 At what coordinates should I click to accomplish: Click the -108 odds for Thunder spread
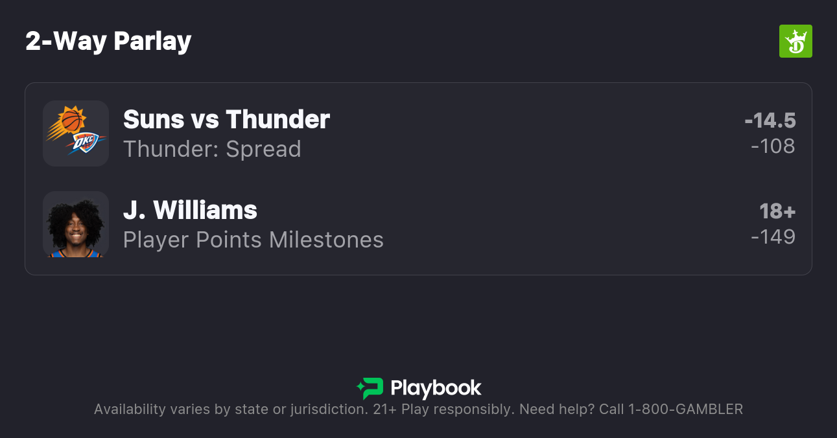[773, 146]
